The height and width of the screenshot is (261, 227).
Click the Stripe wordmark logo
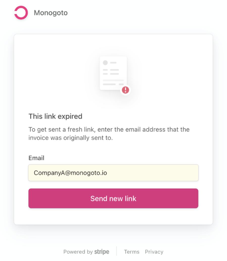[x=102, y=252]
